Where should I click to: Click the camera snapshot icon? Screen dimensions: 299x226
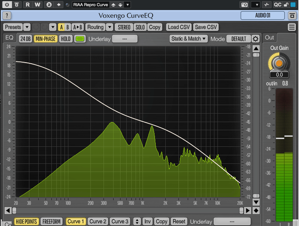(244, 5)
